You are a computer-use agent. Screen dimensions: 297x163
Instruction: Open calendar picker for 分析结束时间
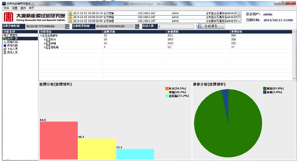(137, 26)
